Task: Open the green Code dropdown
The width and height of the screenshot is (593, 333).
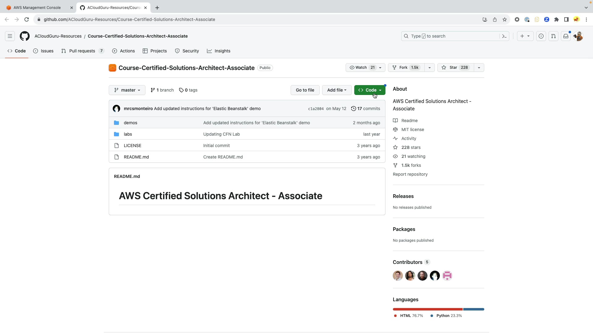Action: tap(370, 90)
